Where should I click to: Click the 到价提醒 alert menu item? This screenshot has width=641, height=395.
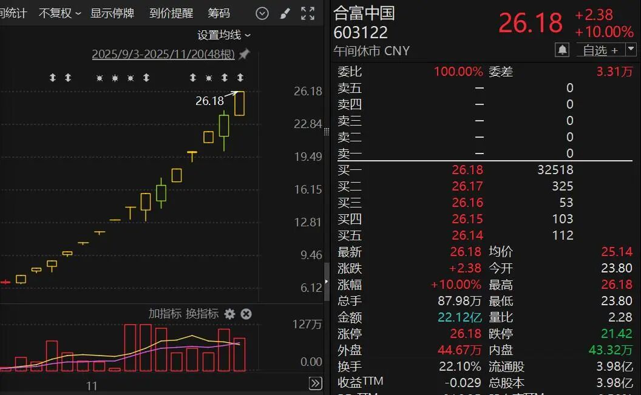(171, 12)
